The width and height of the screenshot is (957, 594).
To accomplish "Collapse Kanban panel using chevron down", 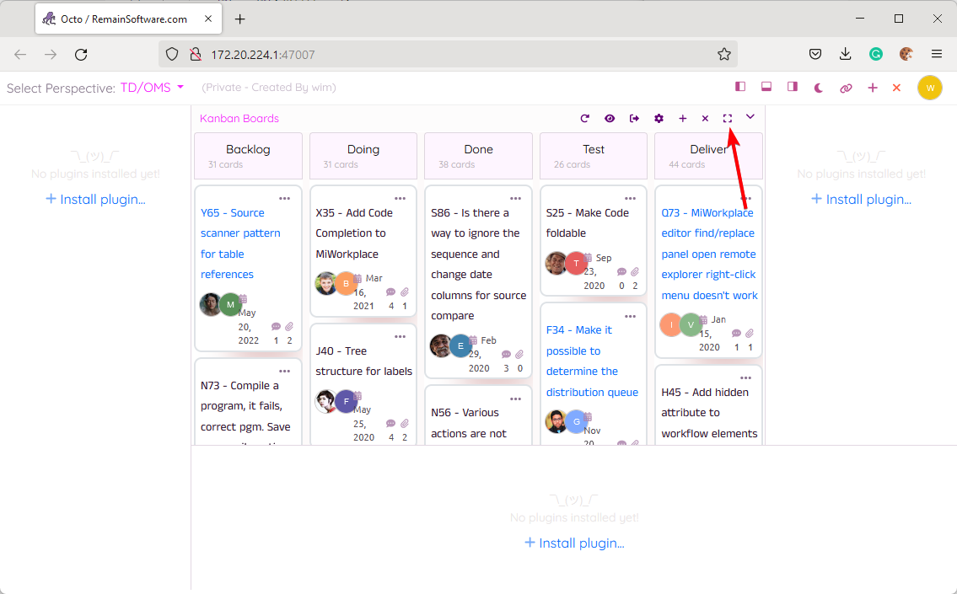I will coord(750,117).
